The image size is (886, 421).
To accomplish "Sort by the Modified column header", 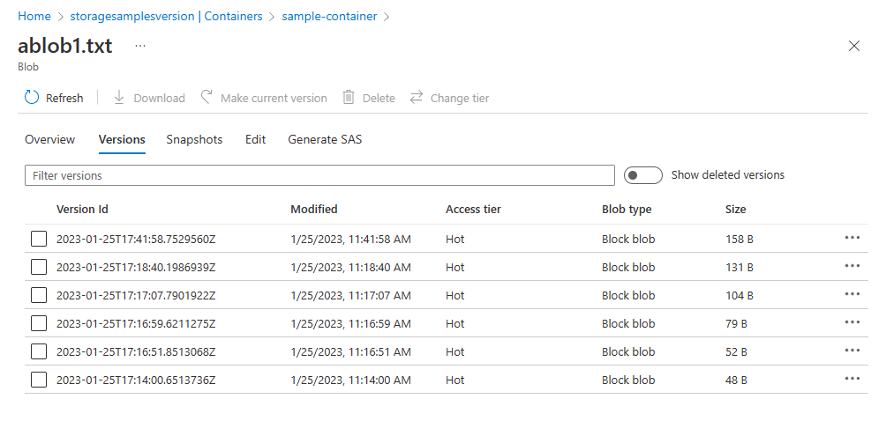I will point(314,209).
